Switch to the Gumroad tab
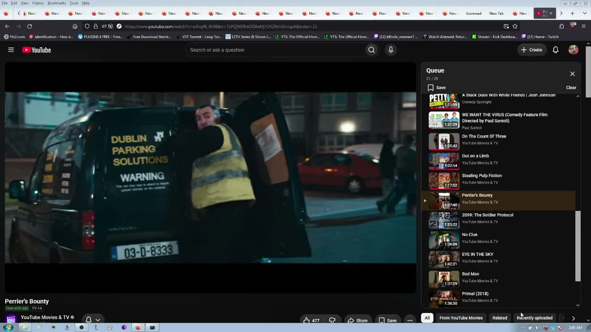 [474, 13]
